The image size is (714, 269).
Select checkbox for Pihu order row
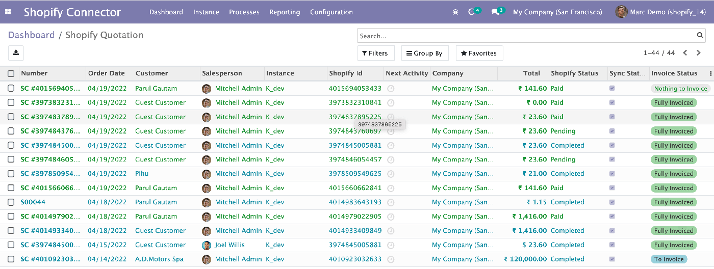[11, 174]
